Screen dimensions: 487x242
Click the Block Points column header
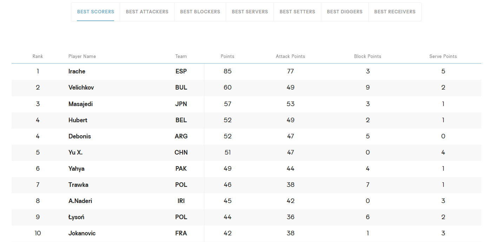(x=368, y=56)
